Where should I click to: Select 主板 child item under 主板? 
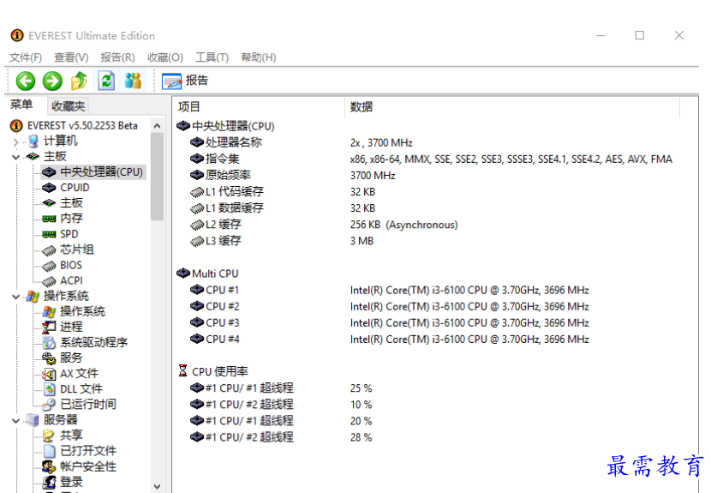point(63,203)
